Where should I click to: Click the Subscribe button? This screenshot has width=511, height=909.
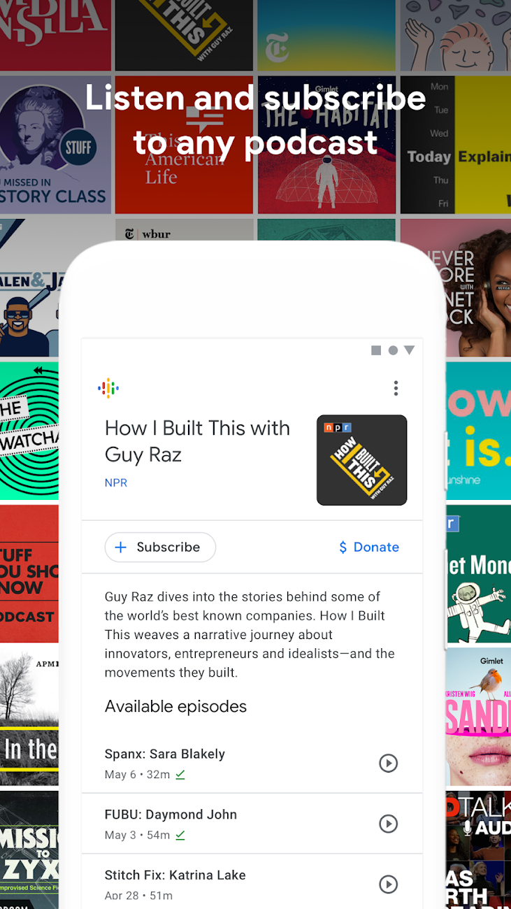pos(160,547)
